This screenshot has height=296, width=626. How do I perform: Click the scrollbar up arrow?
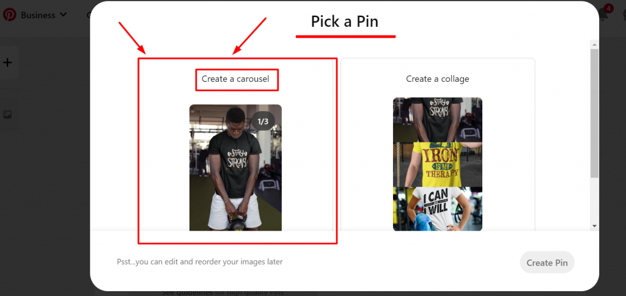[x=594, y=45]
